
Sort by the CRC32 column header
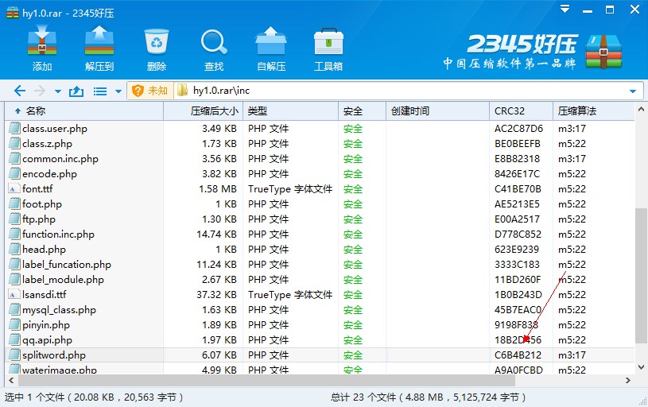(x=521, y=110)
